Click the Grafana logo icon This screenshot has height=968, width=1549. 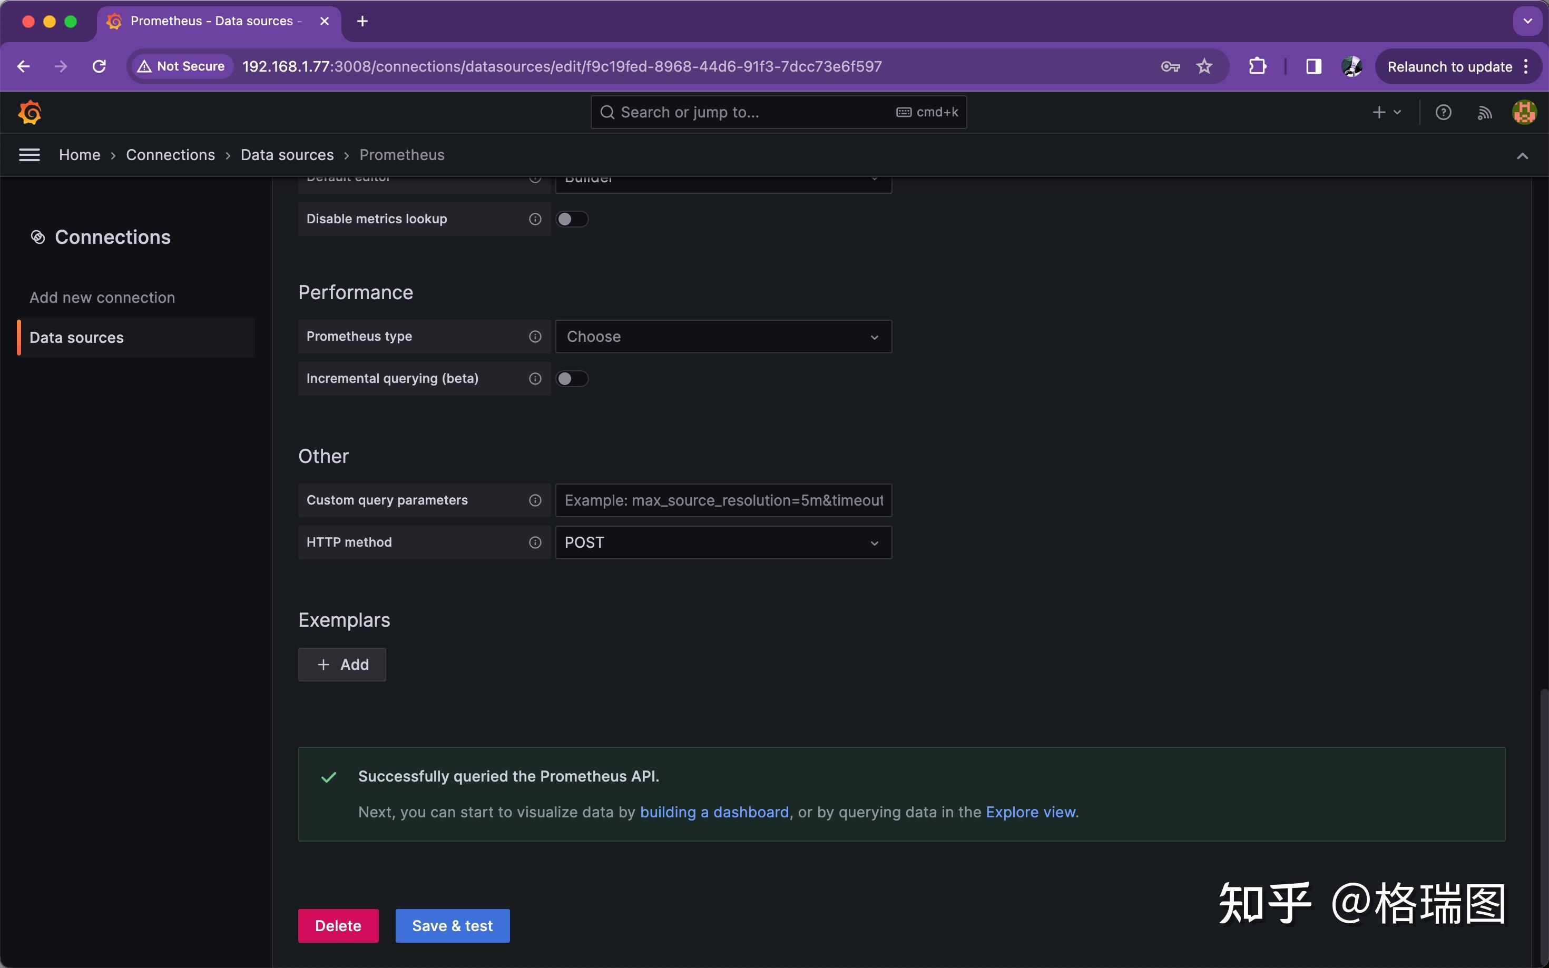[30, 113]
